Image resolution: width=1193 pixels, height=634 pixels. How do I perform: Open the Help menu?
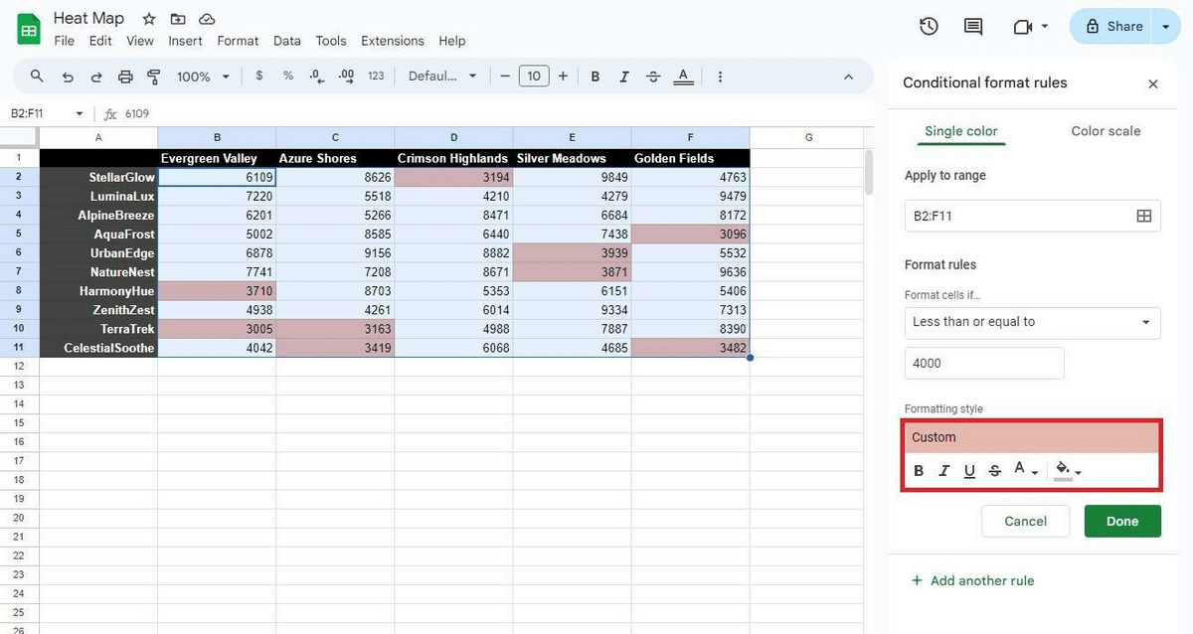[x=452, y=41]
